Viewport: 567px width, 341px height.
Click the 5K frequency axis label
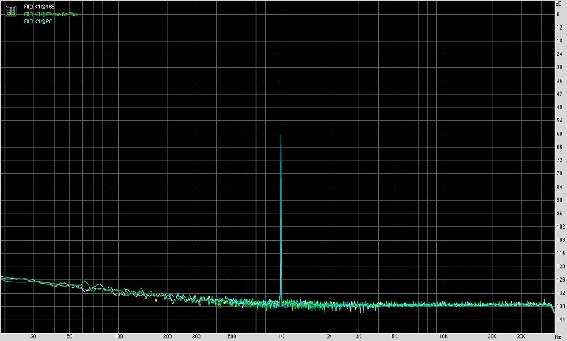coord(395,337)
